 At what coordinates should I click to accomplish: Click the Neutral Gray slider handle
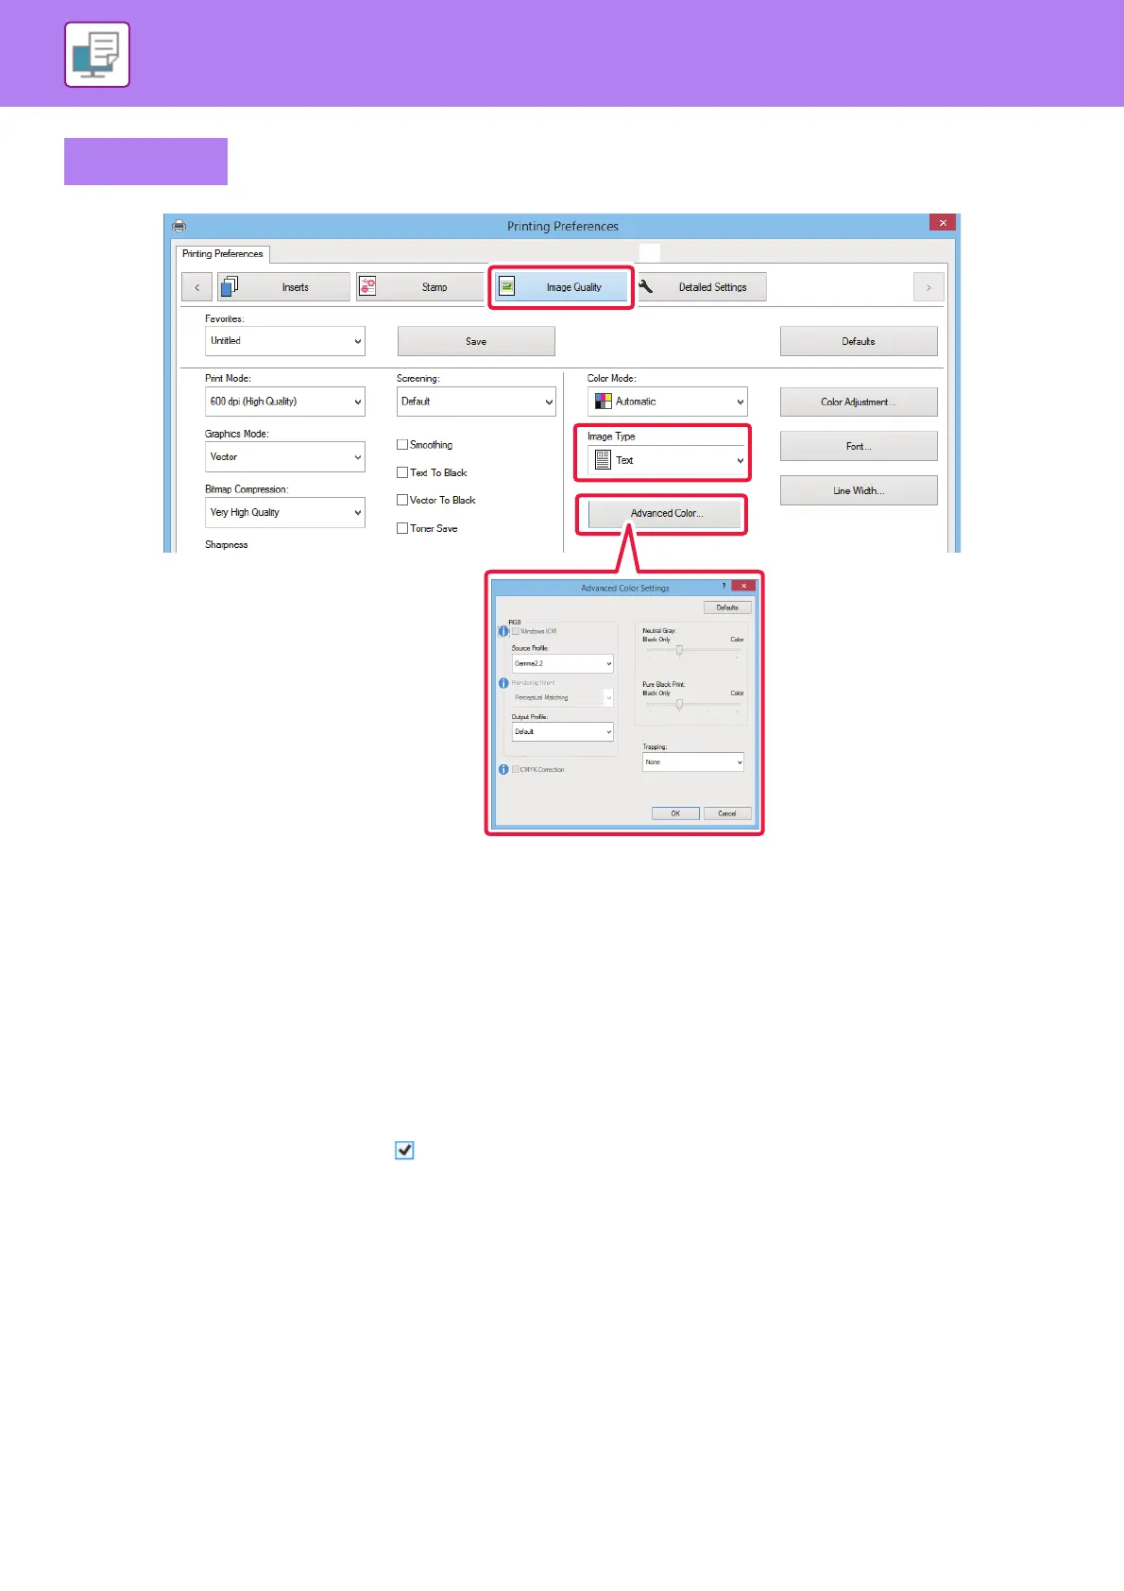pos(679,650)
